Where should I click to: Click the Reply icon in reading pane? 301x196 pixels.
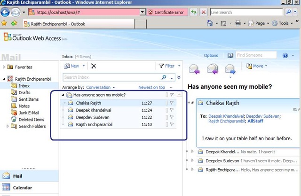click(194, 69)
